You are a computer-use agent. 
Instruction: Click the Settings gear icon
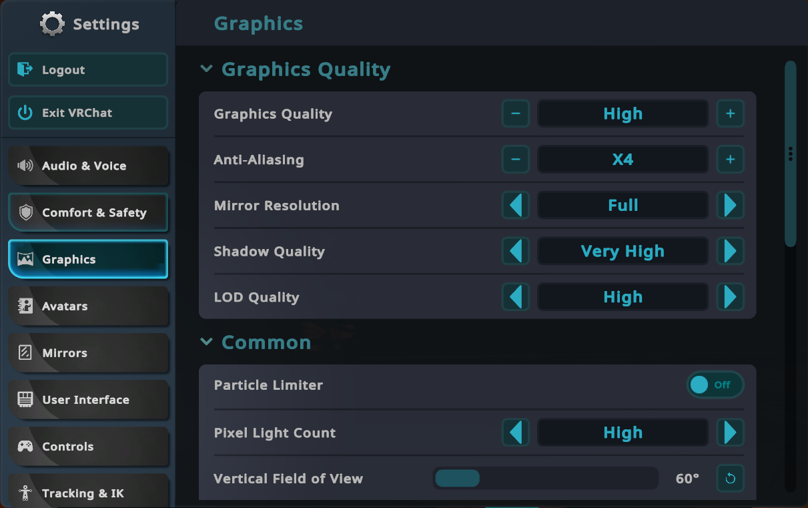click(x=52, y=24)
